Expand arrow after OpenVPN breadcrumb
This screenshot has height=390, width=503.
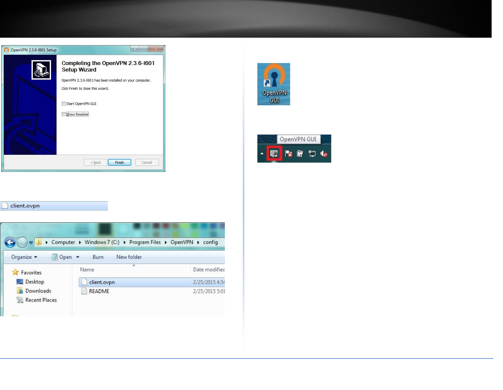click(198, 242)
